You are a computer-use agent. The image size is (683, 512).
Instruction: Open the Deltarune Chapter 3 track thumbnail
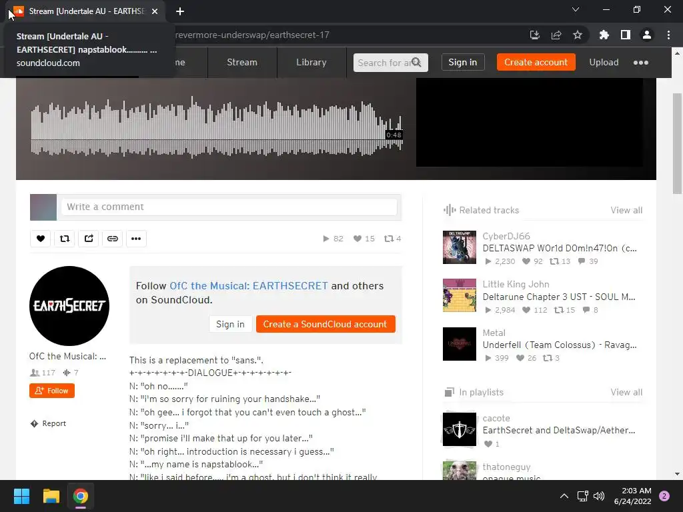(x=460, y=295)
